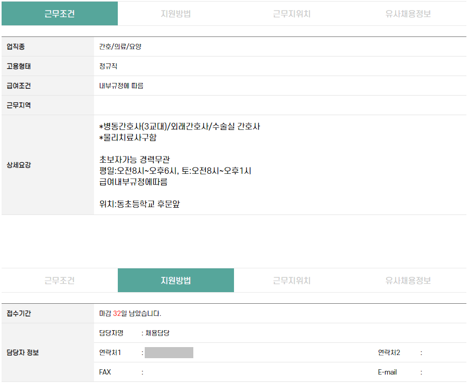Switch to 근무조건 in the lower tab bar
Viewport: 468px width, 383px height.
[60, 281]
